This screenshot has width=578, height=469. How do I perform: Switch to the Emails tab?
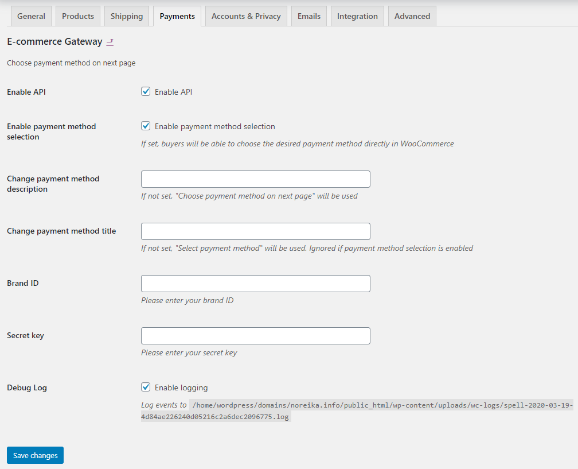coord(309,16)
